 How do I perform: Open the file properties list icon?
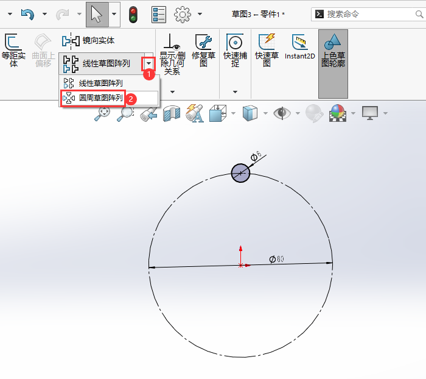click(x=159, y=14)
